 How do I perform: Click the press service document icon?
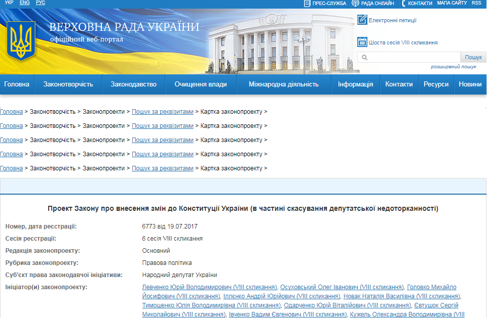point(307,4)
